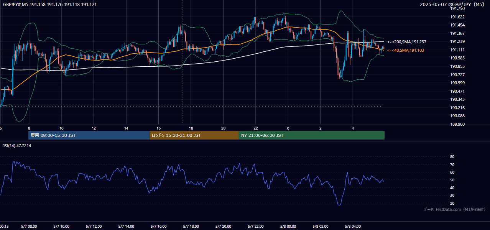Select the ロンドン 15:30-21:00 JST session bar
Image resolution: width=490 pixels, height=230 pixels.
coord(194,135)
